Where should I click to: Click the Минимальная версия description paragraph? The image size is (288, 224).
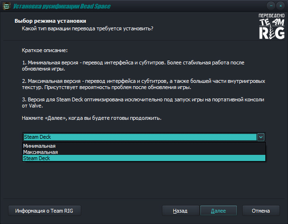click(x=140, y=65)
